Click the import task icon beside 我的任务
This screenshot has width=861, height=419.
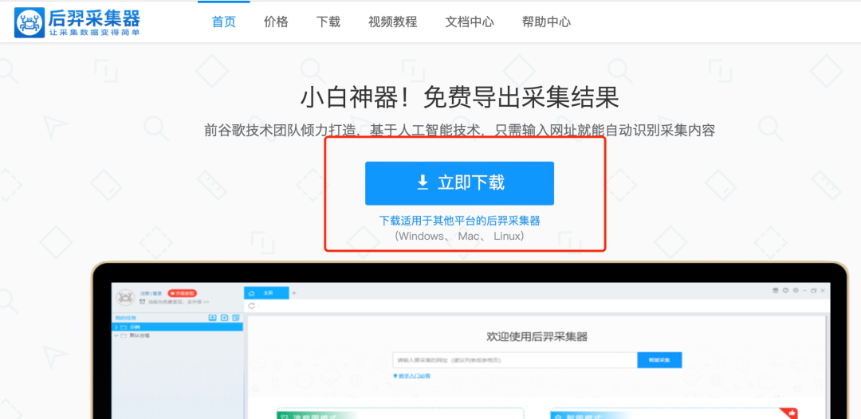213,318
